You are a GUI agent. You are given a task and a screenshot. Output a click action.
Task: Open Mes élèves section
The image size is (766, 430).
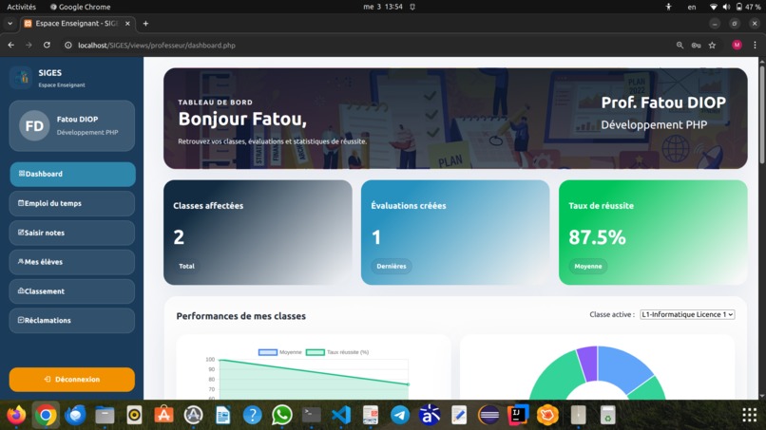[72, 262]
